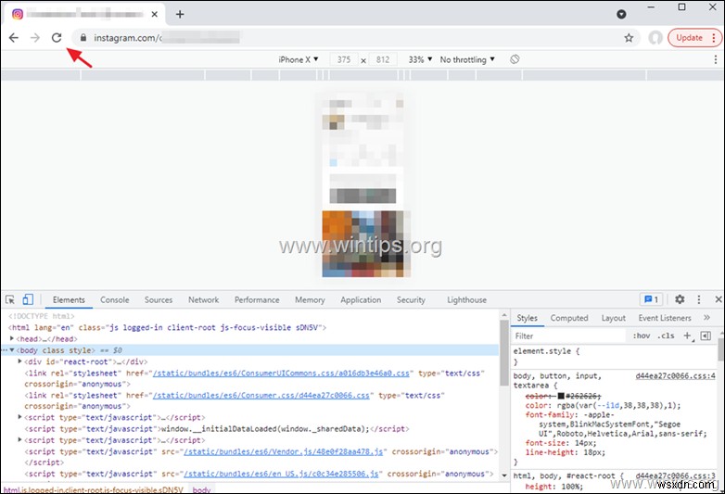
Task: Toggle the computed styles sidebar icon
Action: pyautogui.click(x=706, y=336)
